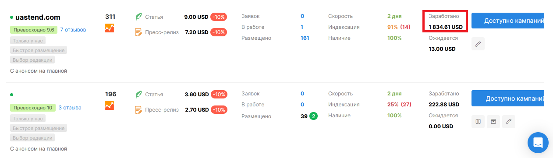Screen dimensions: 553x158
Task: Click the pencil edit icon in second listing
Action: coord(509,122)
